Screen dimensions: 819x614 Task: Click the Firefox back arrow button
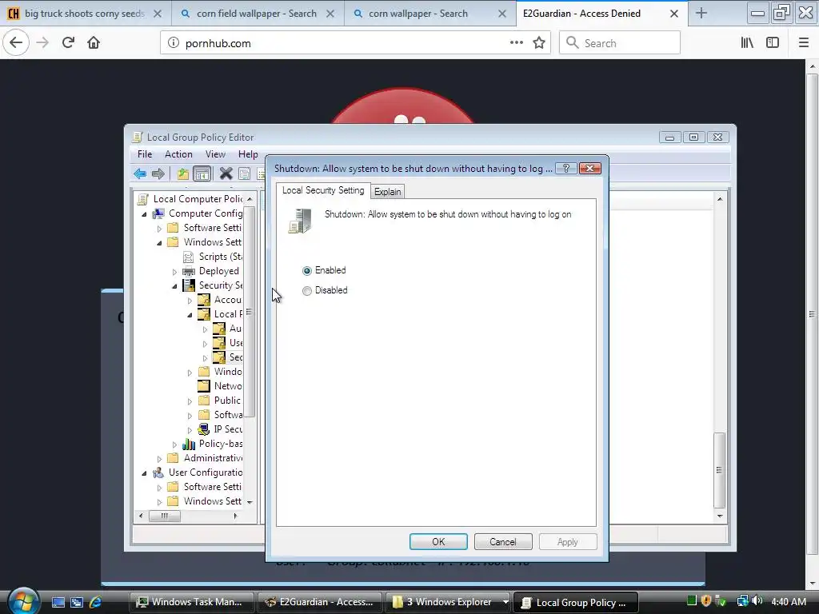16,43
